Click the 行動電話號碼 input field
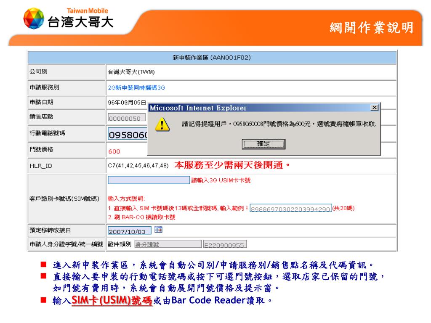This screenshot has width=431, height=323. point(128,134)
